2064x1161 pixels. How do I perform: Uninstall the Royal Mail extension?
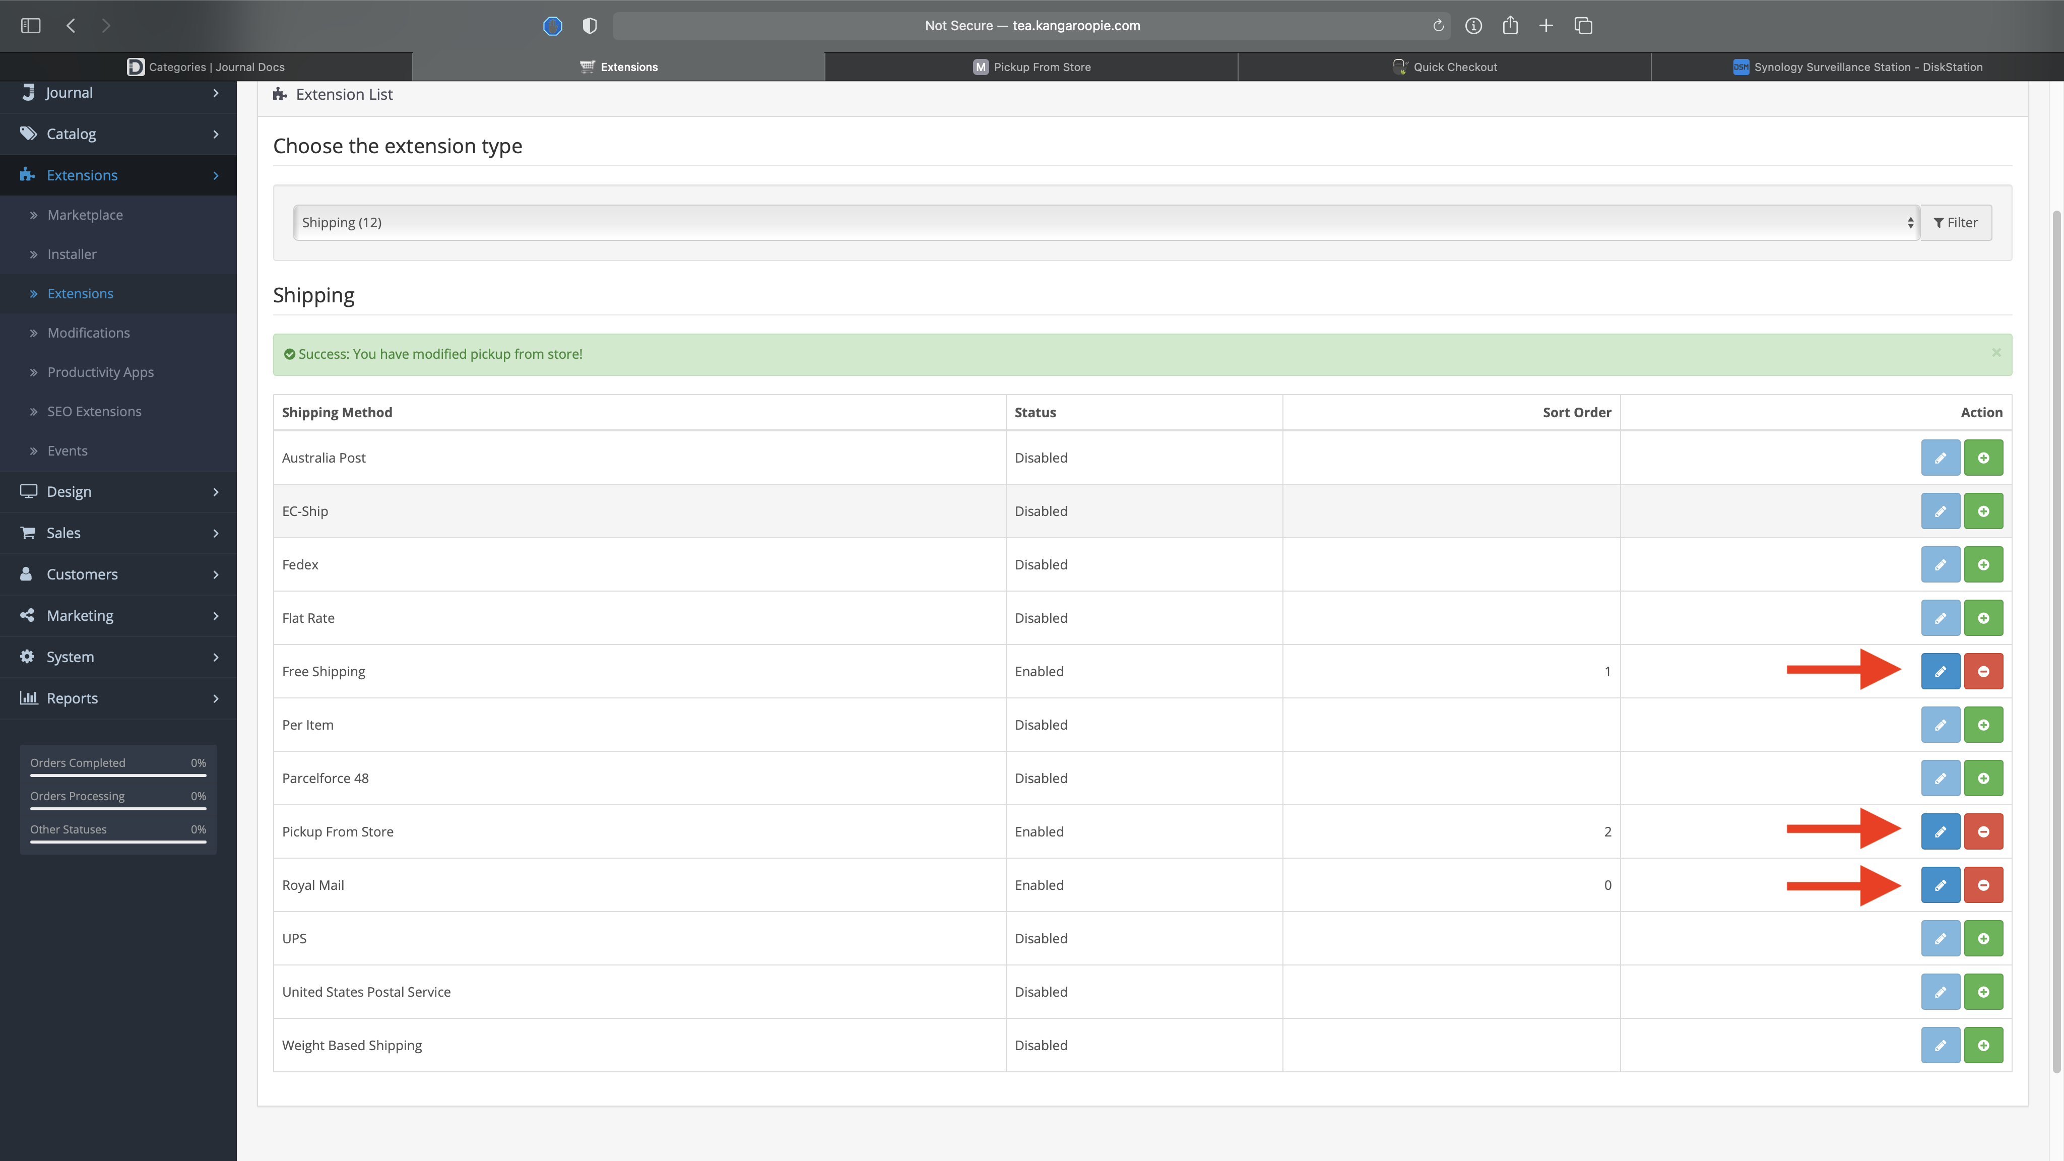tap(1983, 884)
